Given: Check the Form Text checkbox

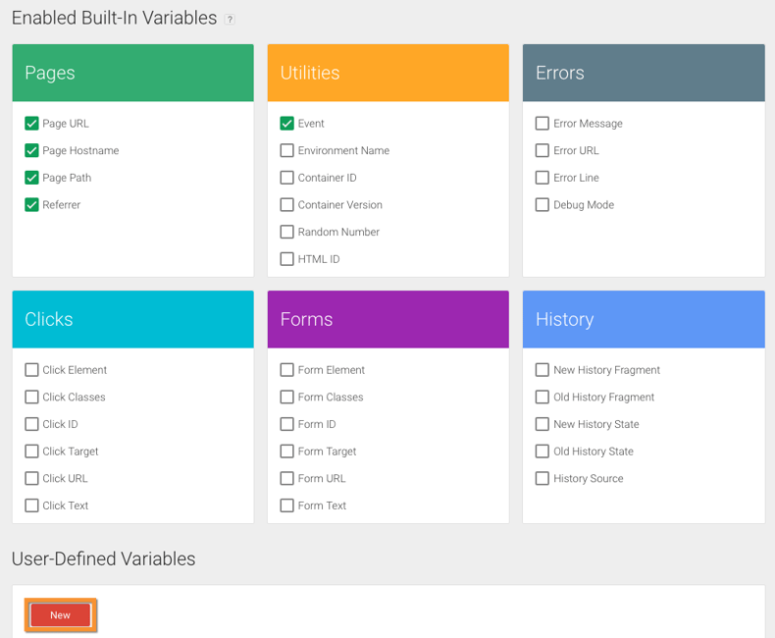Looking at the screenshot, I should pos(286,505).
